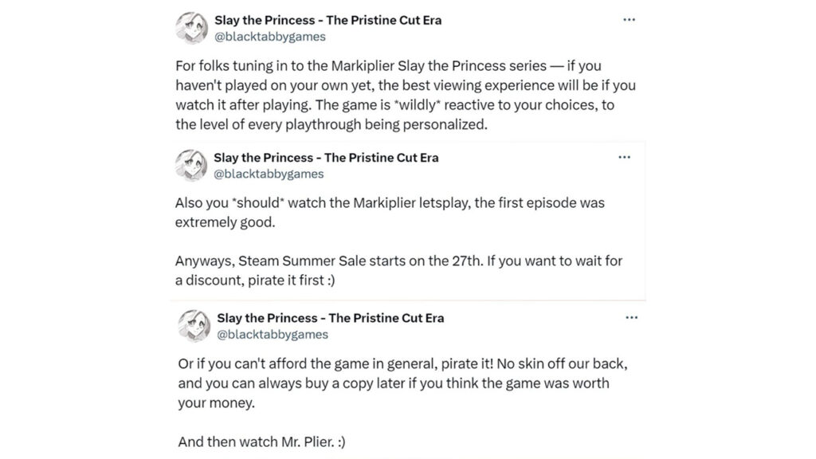Screen dimensions: 816x459
Task: Click the avatar on the top Markiplier series tweet
Action: click(191, 28)
